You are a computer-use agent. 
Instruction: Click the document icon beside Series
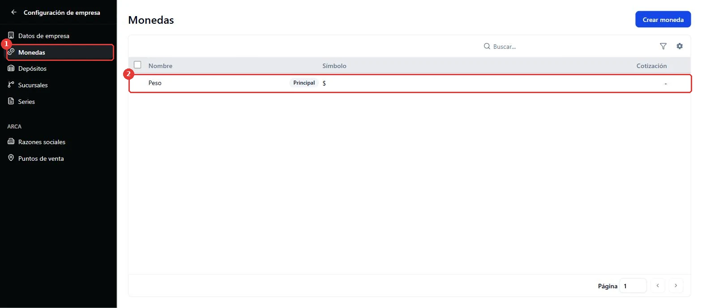[11, 102]
